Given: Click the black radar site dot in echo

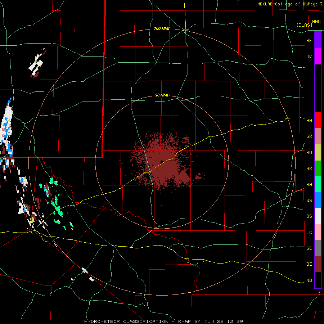Looking at the screenshot, I should click(x=162, y=162).
